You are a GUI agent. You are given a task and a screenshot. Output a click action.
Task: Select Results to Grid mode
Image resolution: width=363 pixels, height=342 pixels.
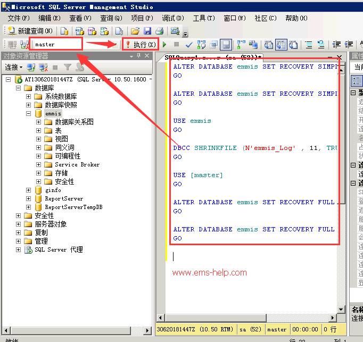(281, 45)
